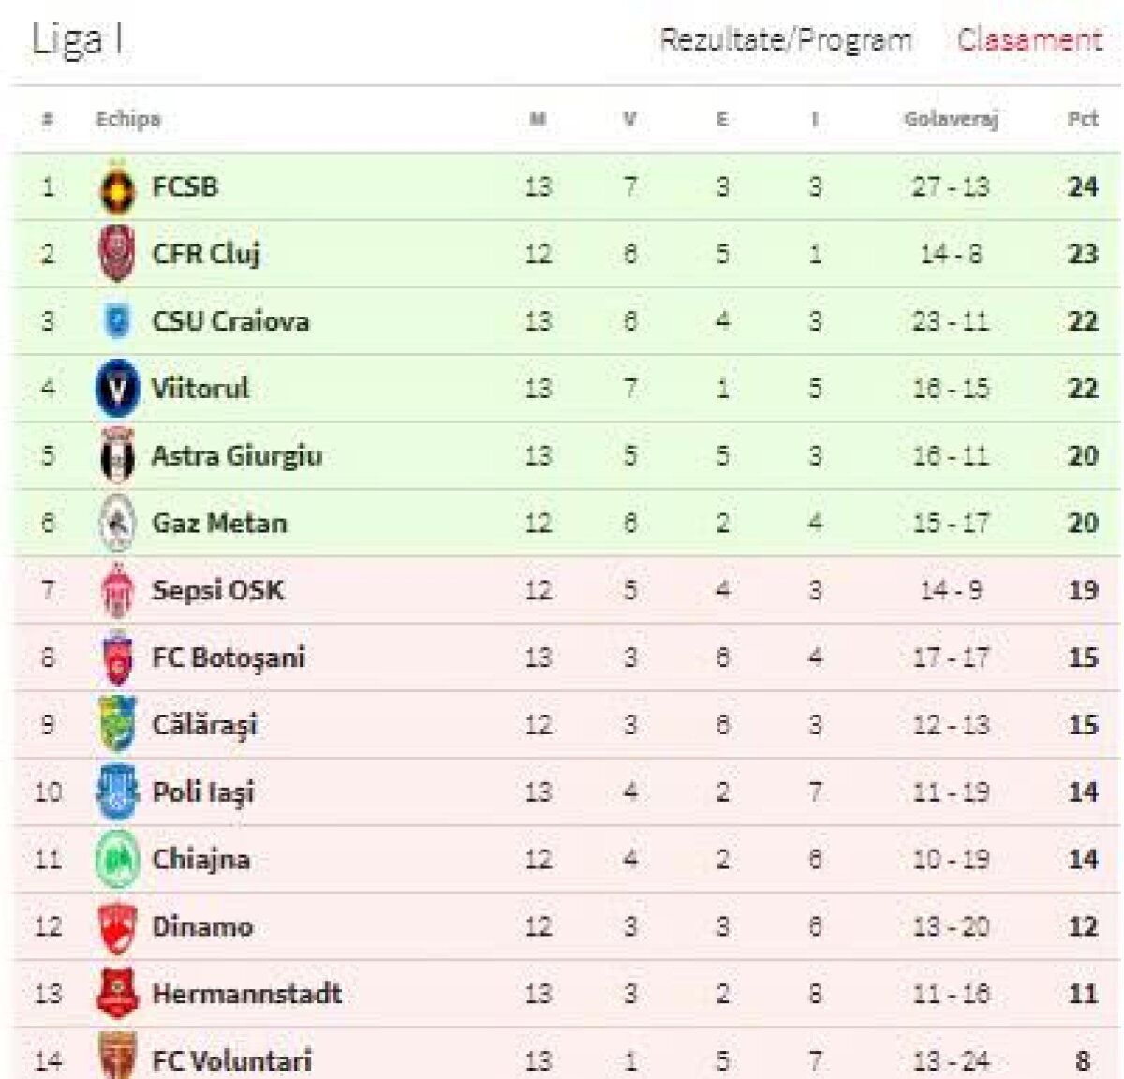Click the FC Voluntari team name
Screen dimensions: 1124x1079
tap(231, 1061)
